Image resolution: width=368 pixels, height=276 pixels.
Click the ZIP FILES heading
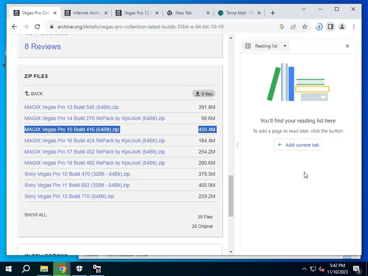click(36, 76)
